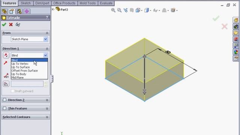Open the Custom Properties icon in task pane
The width and height of the screenshot is (240, 135).
[x=236, y=58]
